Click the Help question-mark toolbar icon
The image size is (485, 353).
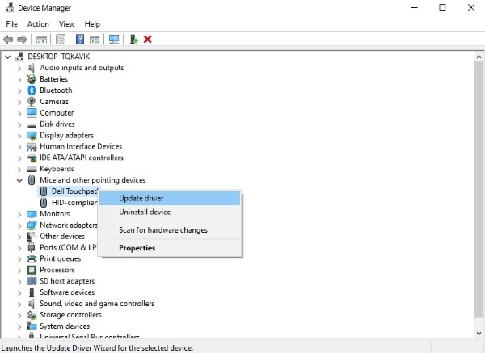pyautogui.click(x=80, y=39)
